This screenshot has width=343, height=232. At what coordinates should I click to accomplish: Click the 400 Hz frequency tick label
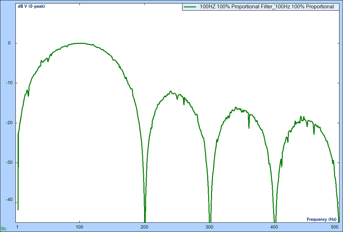275,227
